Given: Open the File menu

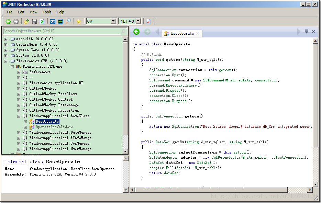Looking at the screenshot, I should click(x=10, y=12).
